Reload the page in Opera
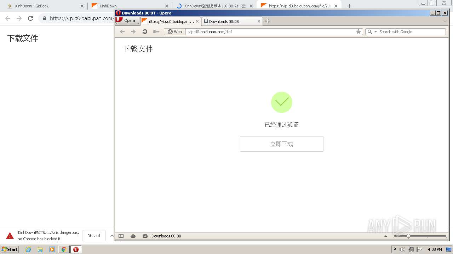This screenshot has height=254, width=453. point(144,32)
